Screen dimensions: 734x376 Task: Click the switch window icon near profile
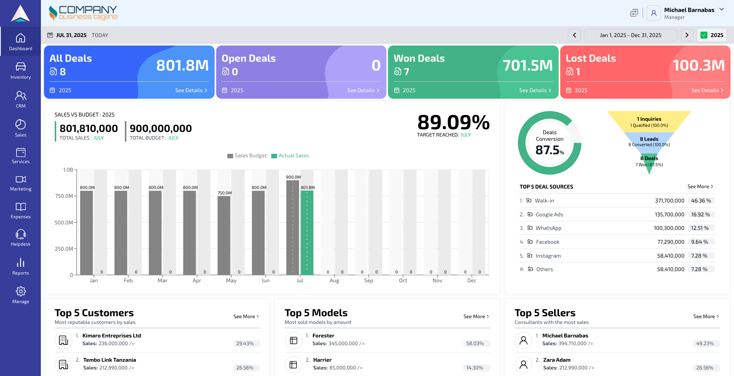pyautogui.click(x=634, y=13)
